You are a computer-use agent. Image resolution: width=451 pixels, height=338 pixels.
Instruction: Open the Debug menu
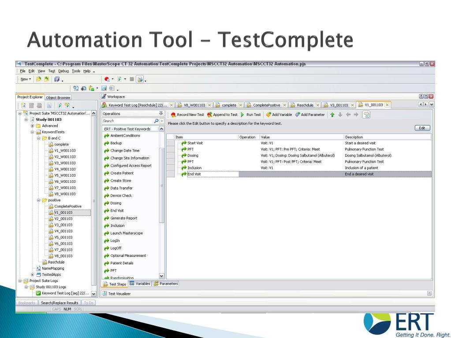coord(63,71)
